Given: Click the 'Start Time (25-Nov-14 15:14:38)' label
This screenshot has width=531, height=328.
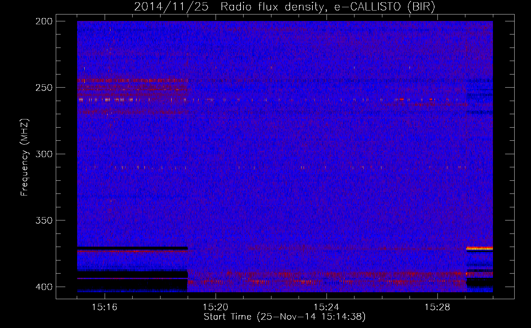Looking at the screenshot, I should click(x=285, y=317).
